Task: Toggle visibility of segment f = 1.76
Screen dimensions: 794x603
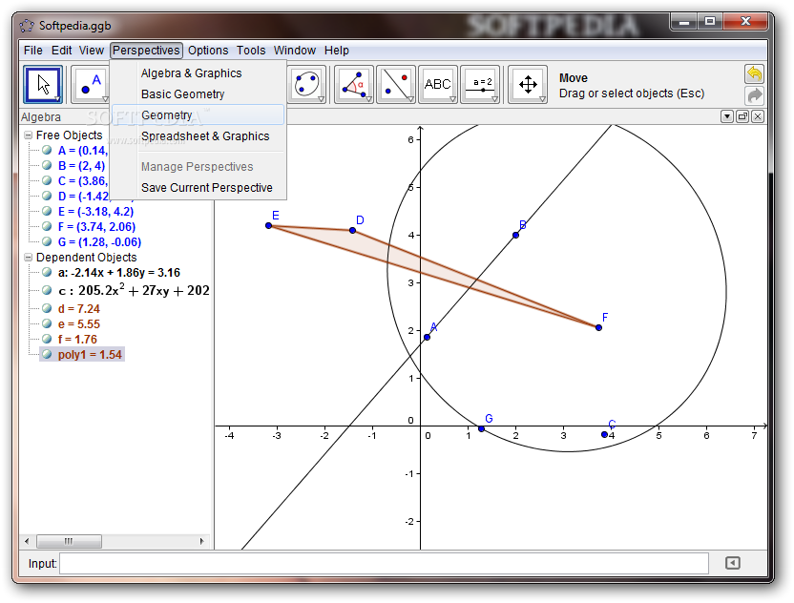Action: click(47, 339)
